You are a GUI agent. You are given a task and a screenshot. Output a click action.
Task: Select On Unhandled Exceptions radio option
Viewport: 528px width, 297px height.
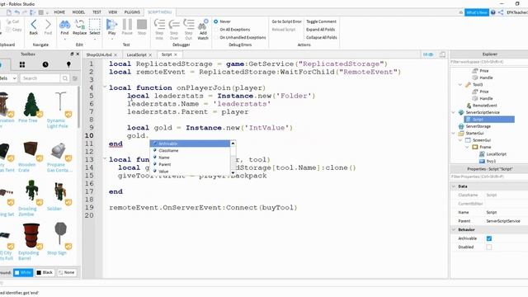216,37
